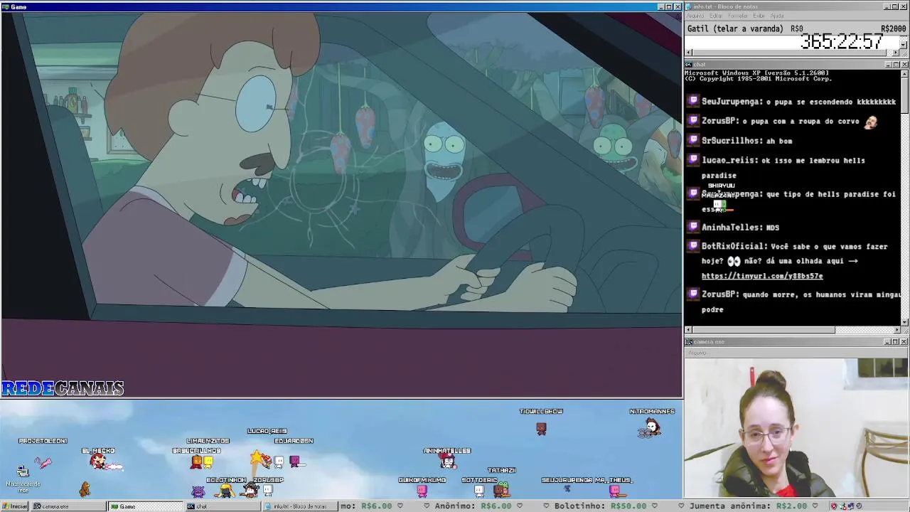Viewport: 910px width, 512px height.
Task: Switch to Game in the taskbar
Action: [144, 506]
